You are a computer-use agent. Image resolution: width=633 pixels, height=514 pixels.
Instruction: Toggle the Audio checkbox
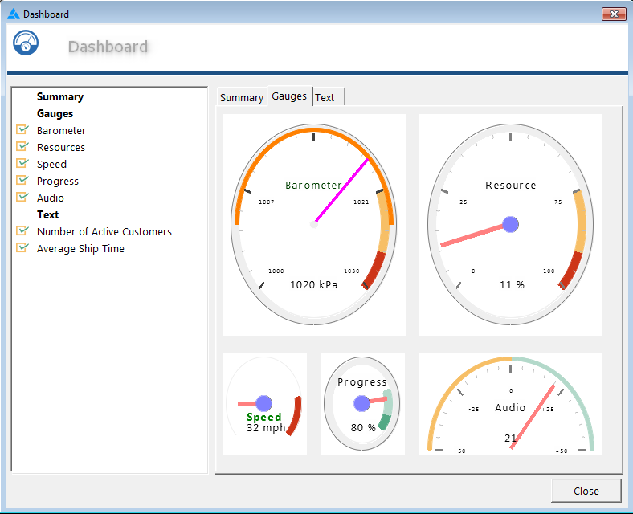(22, 198)
